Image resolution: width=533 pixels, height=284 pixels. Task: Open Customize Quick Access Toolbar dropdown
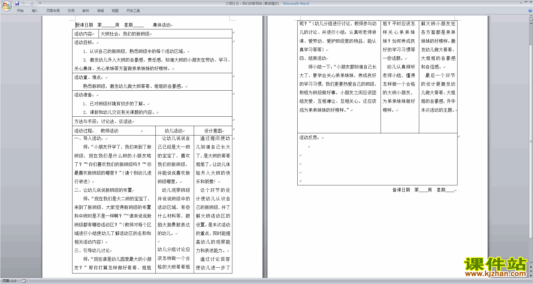pyautogui.click(x=40, y=3)
